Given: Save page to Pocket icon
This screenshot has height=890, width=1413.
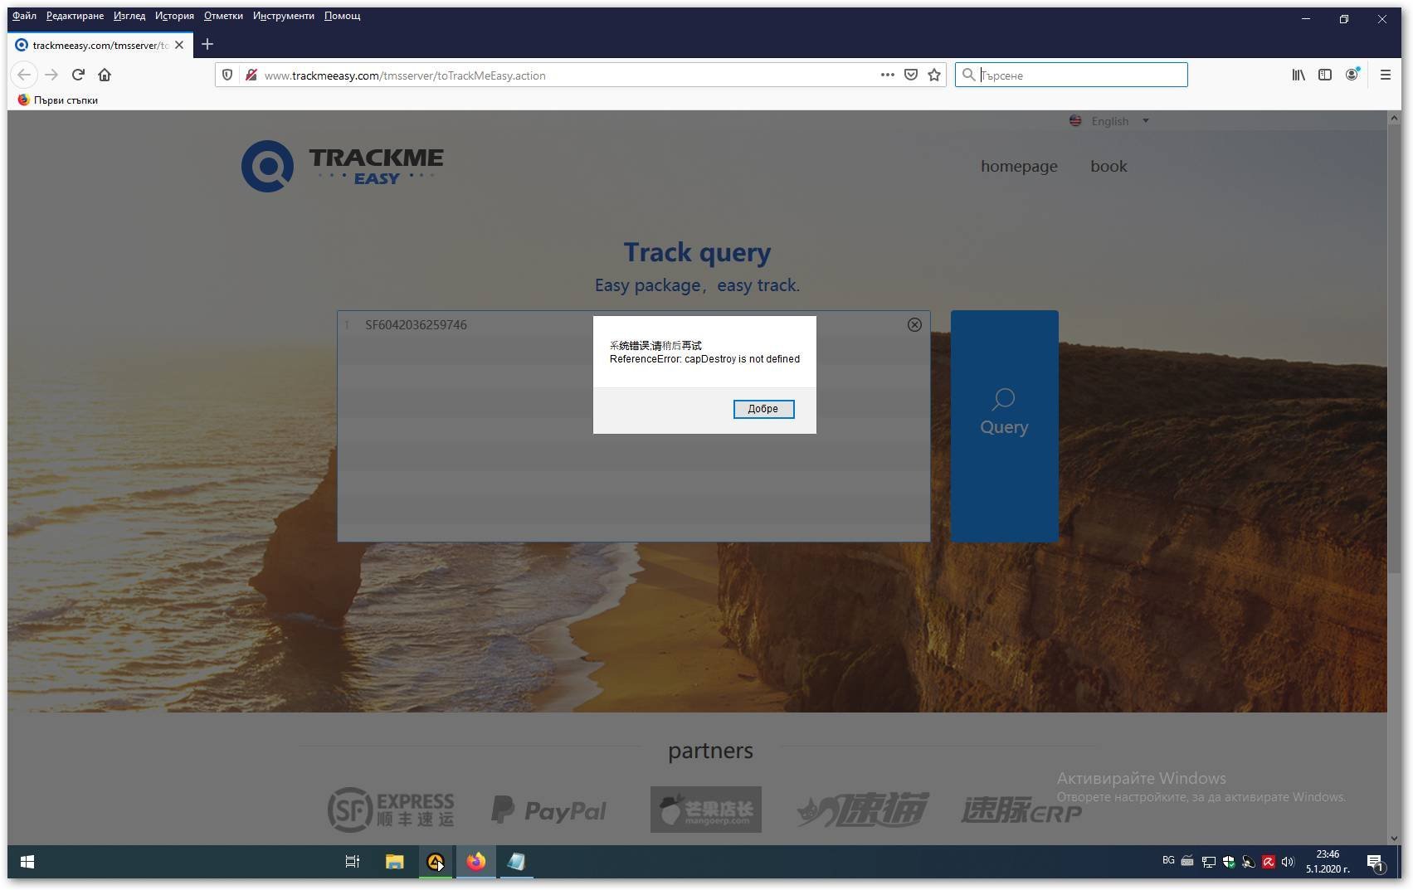Looking at the screenshot, I should [911, 75].
